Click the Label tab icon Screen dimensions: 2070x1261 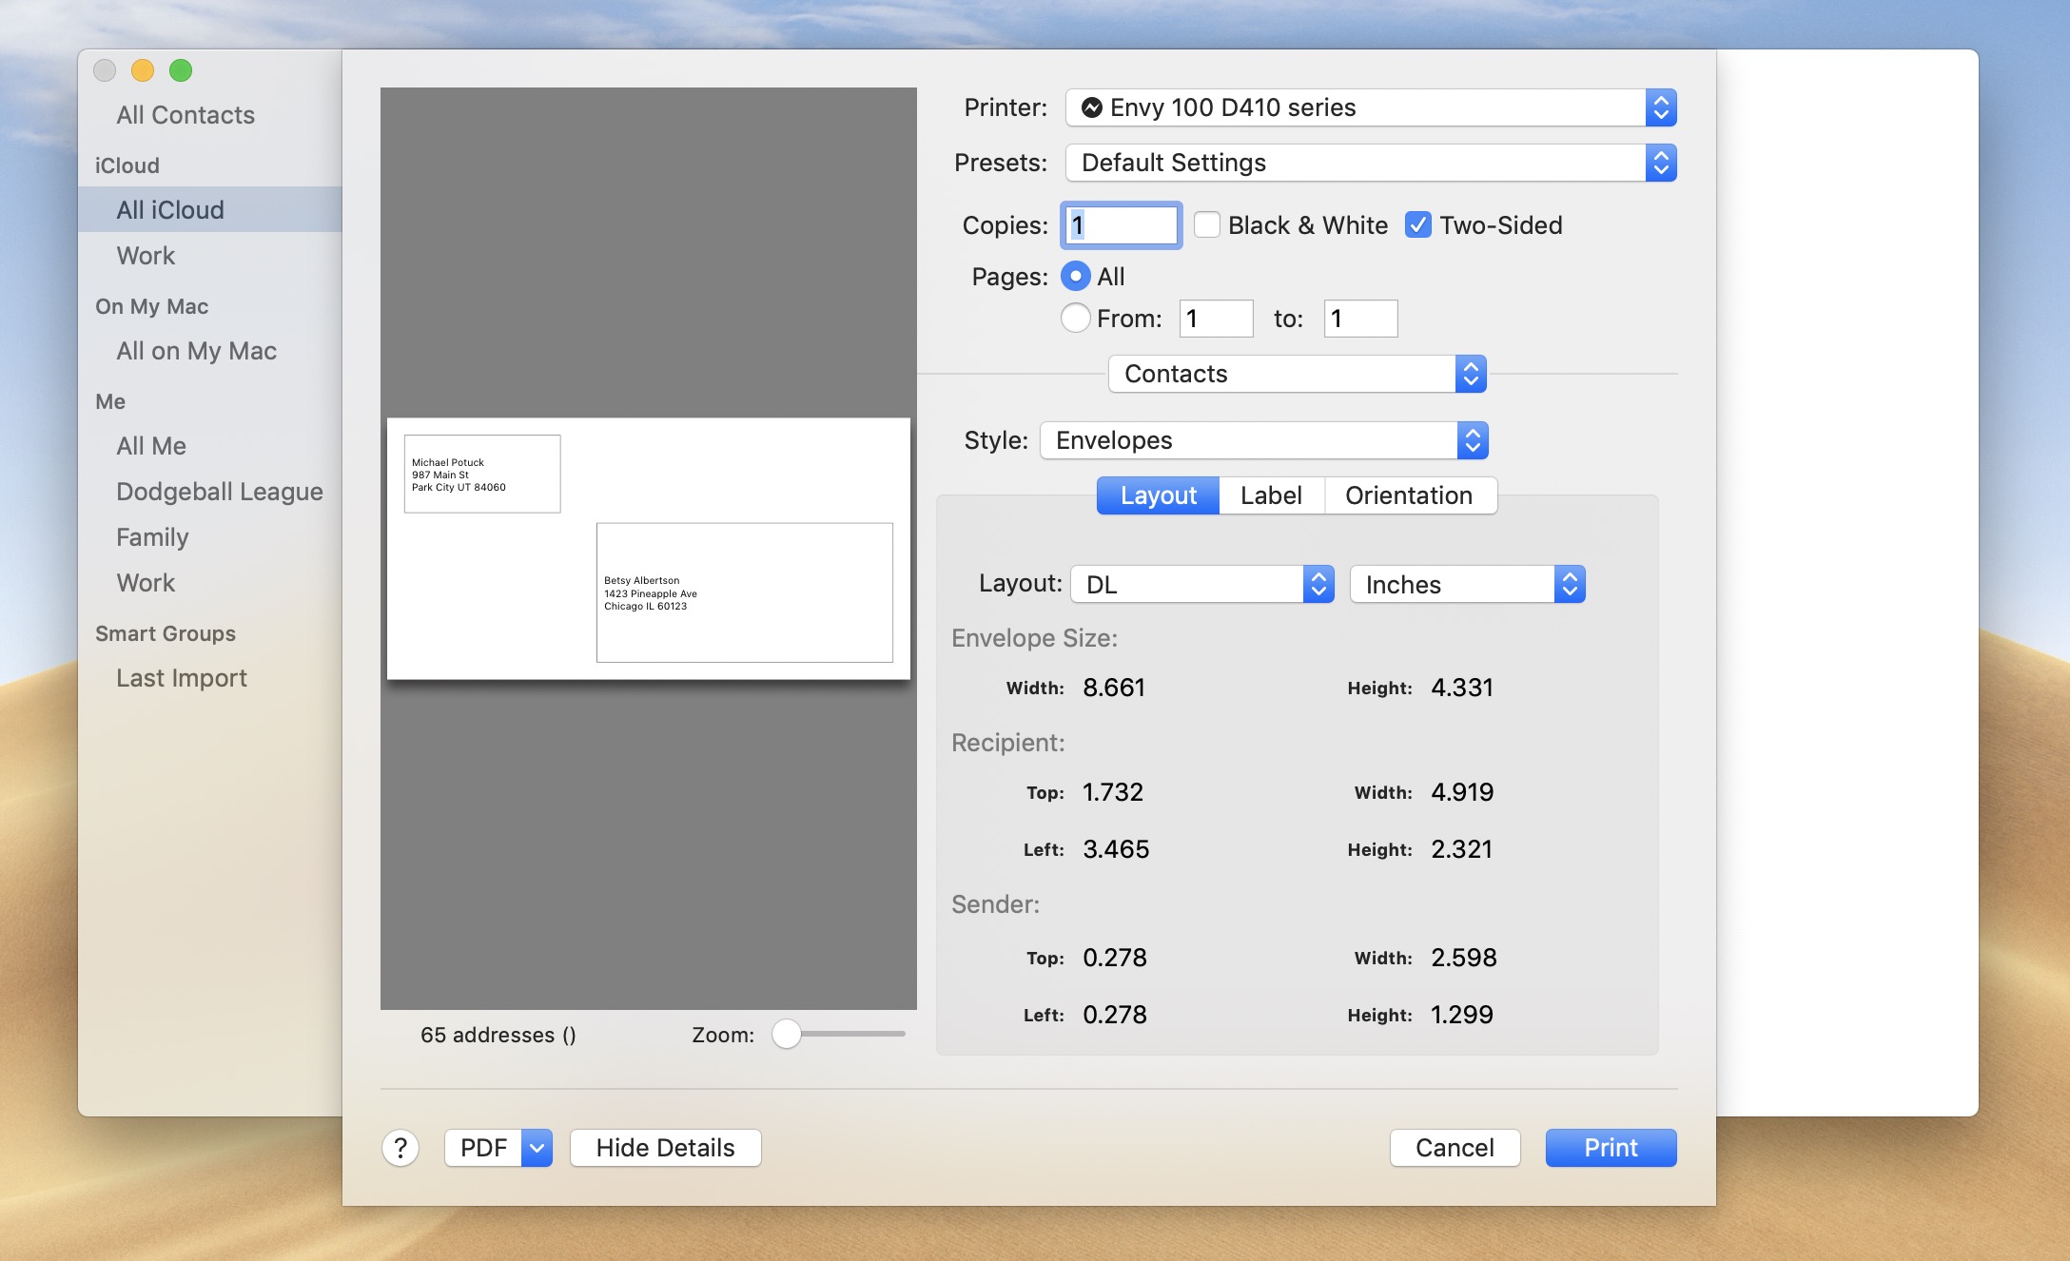tap(1267, 495)
